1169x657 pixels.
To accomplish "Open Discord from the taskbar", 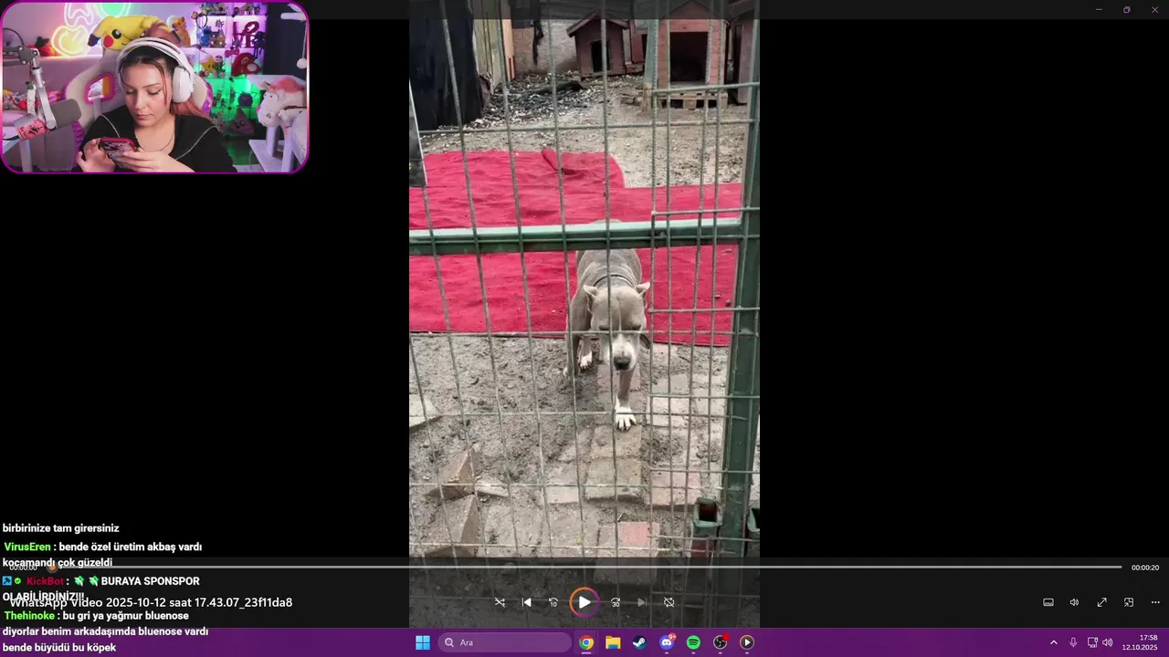I will (x=667, y=642).
